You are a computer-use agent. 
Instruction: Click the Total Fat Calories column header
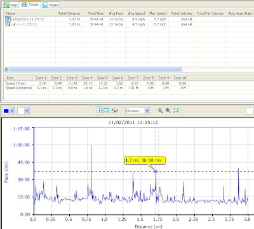click(210, 13)
